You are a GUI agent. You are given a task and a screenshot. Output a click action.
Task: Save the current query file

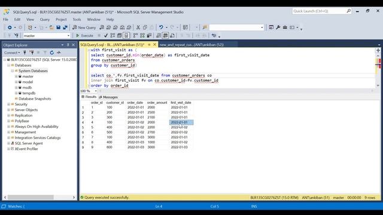coord(59,27)
